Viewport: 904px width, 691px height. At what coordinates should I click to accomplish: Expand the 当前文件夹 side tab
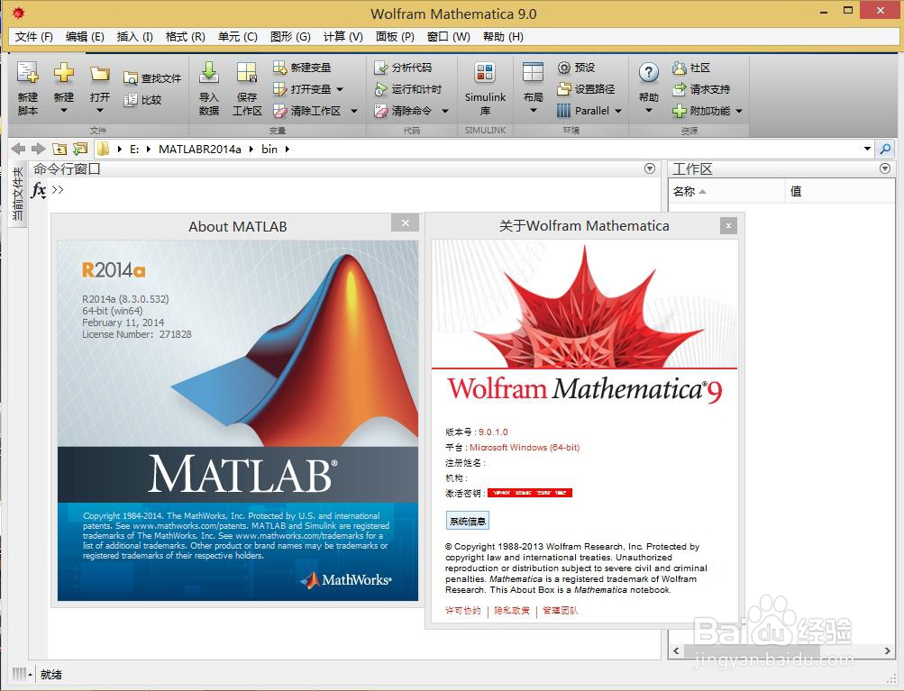pos(18,194)
